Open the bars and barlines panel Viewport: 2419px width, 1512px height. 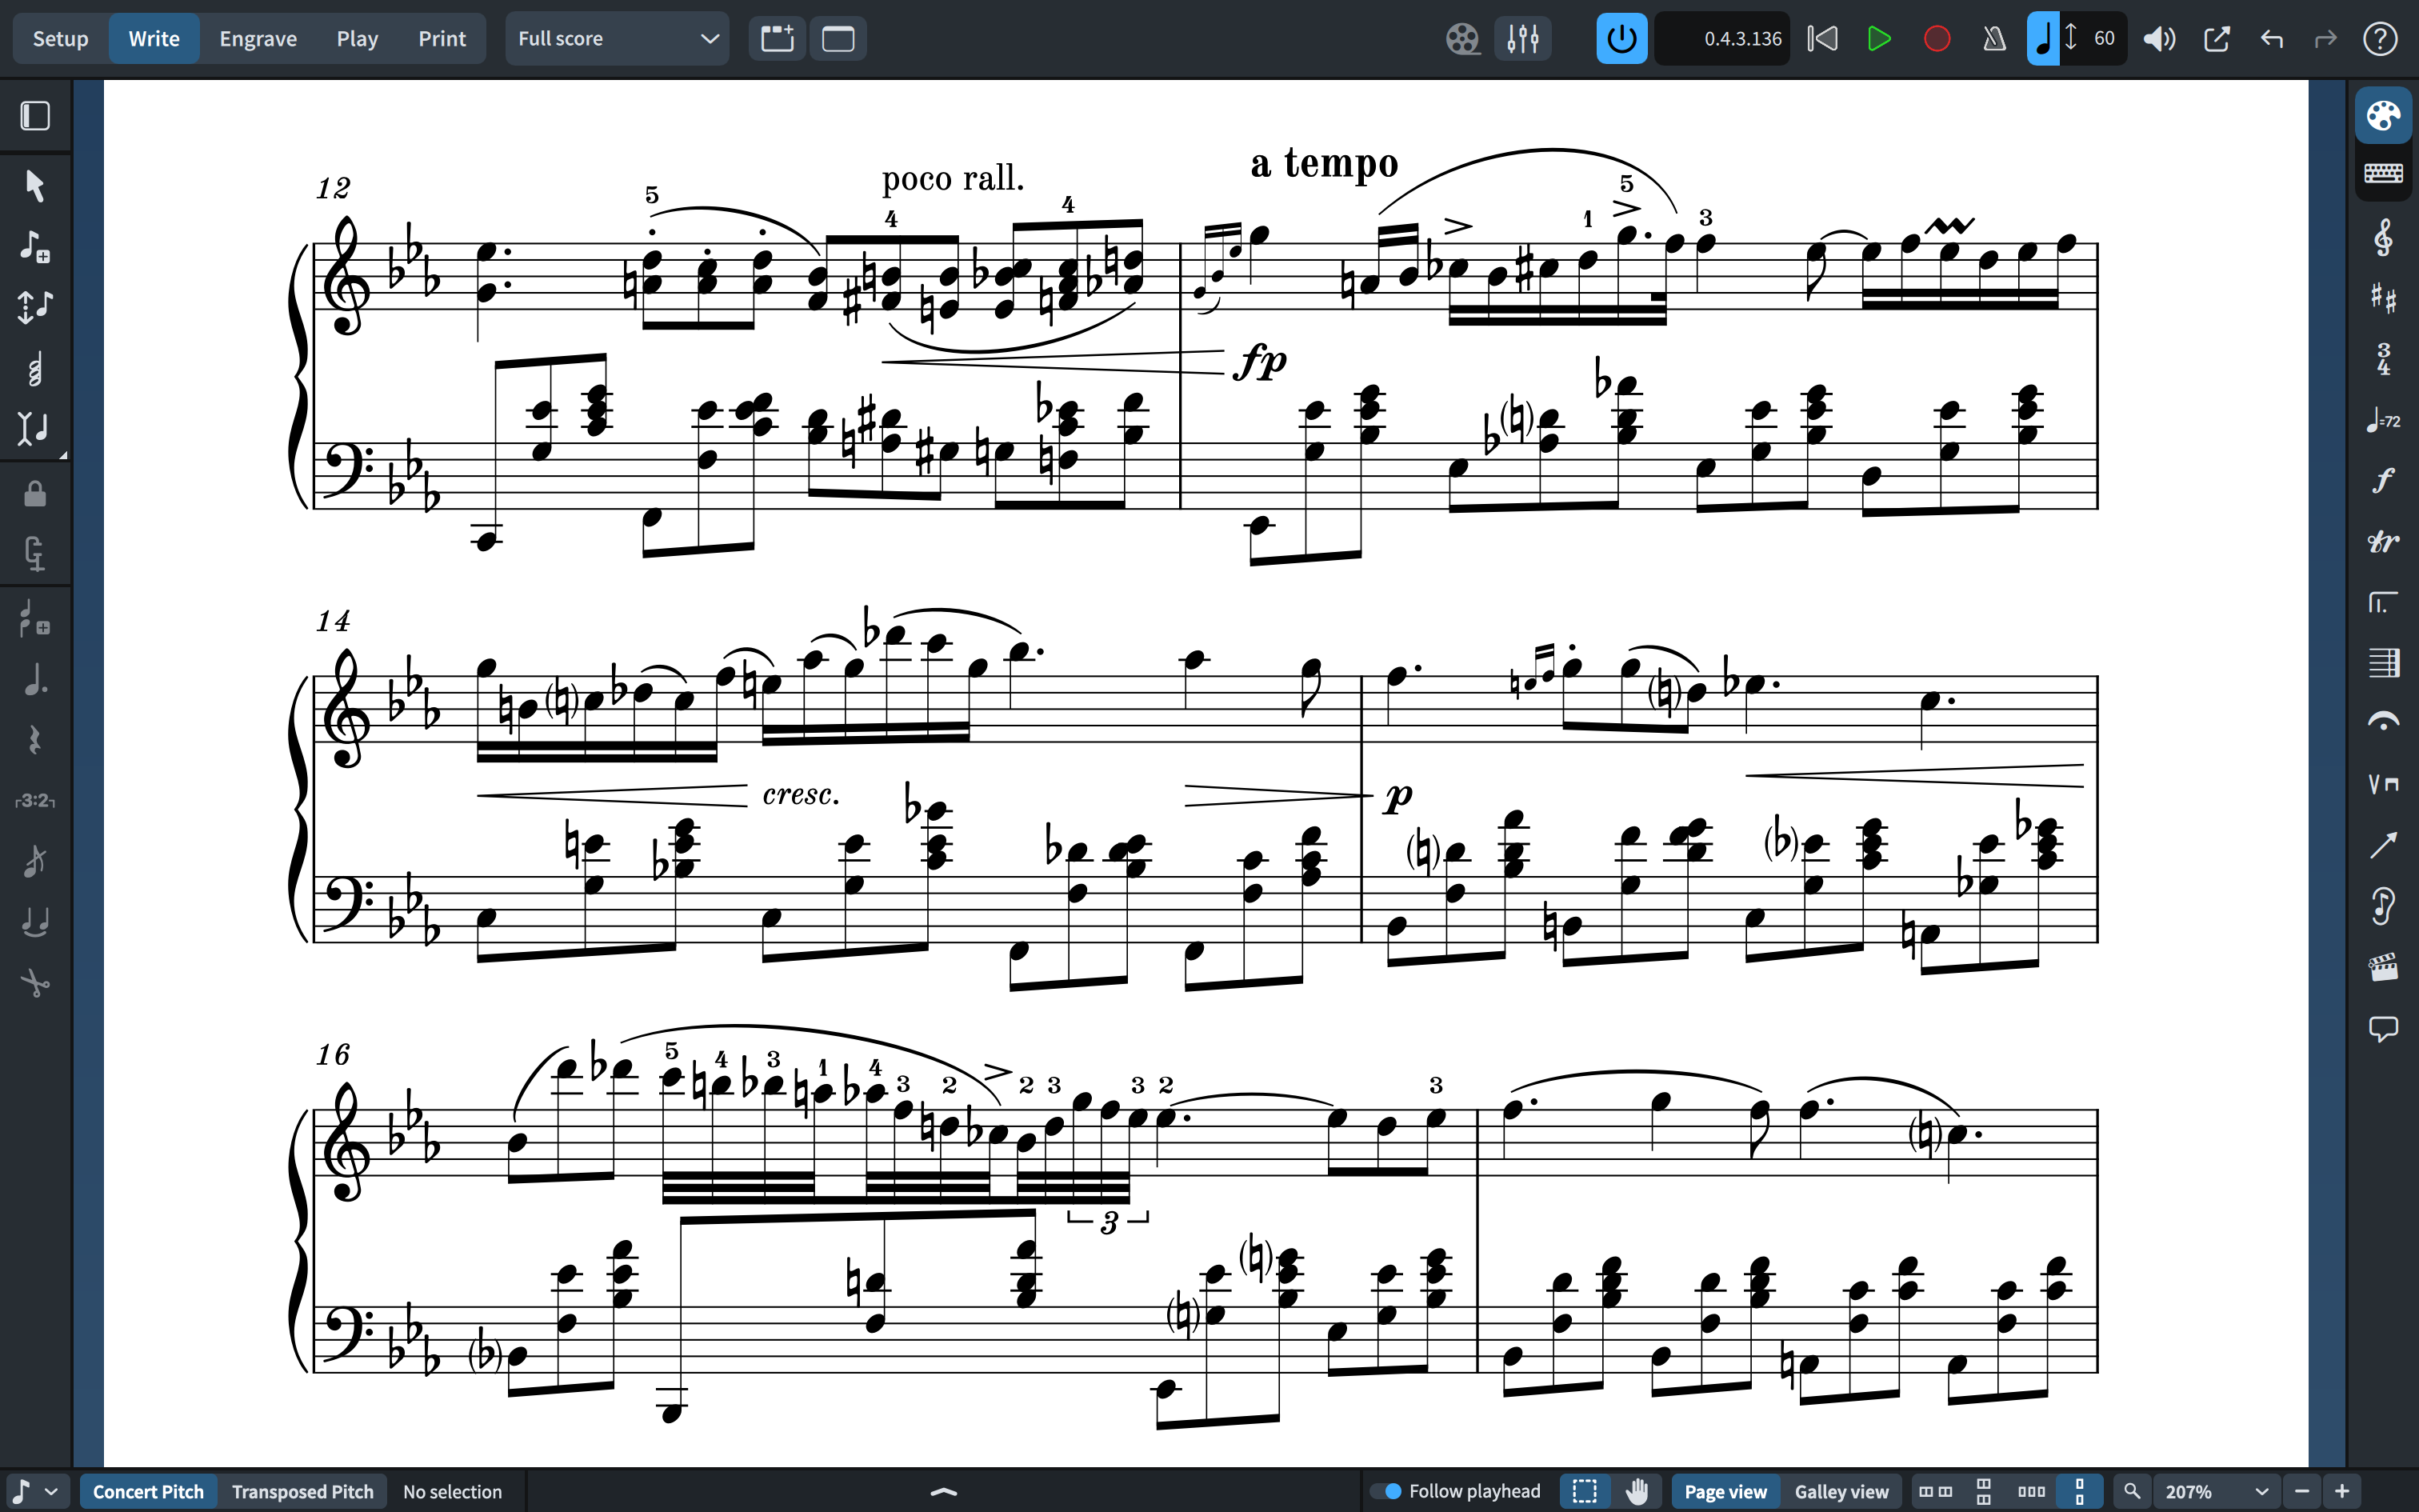pyautogui.click(x=2383, y=662)
